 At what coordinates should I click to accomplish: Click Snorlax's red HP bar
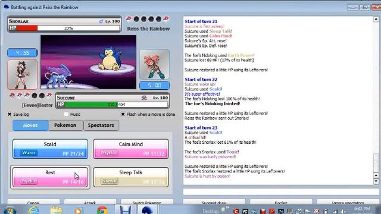click(x=27, y=28)
